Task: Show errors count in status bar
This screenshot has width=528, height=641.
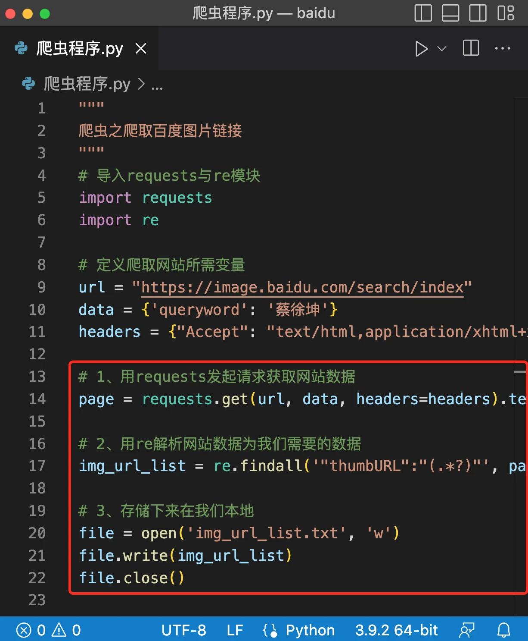Action: click(30, 630)
